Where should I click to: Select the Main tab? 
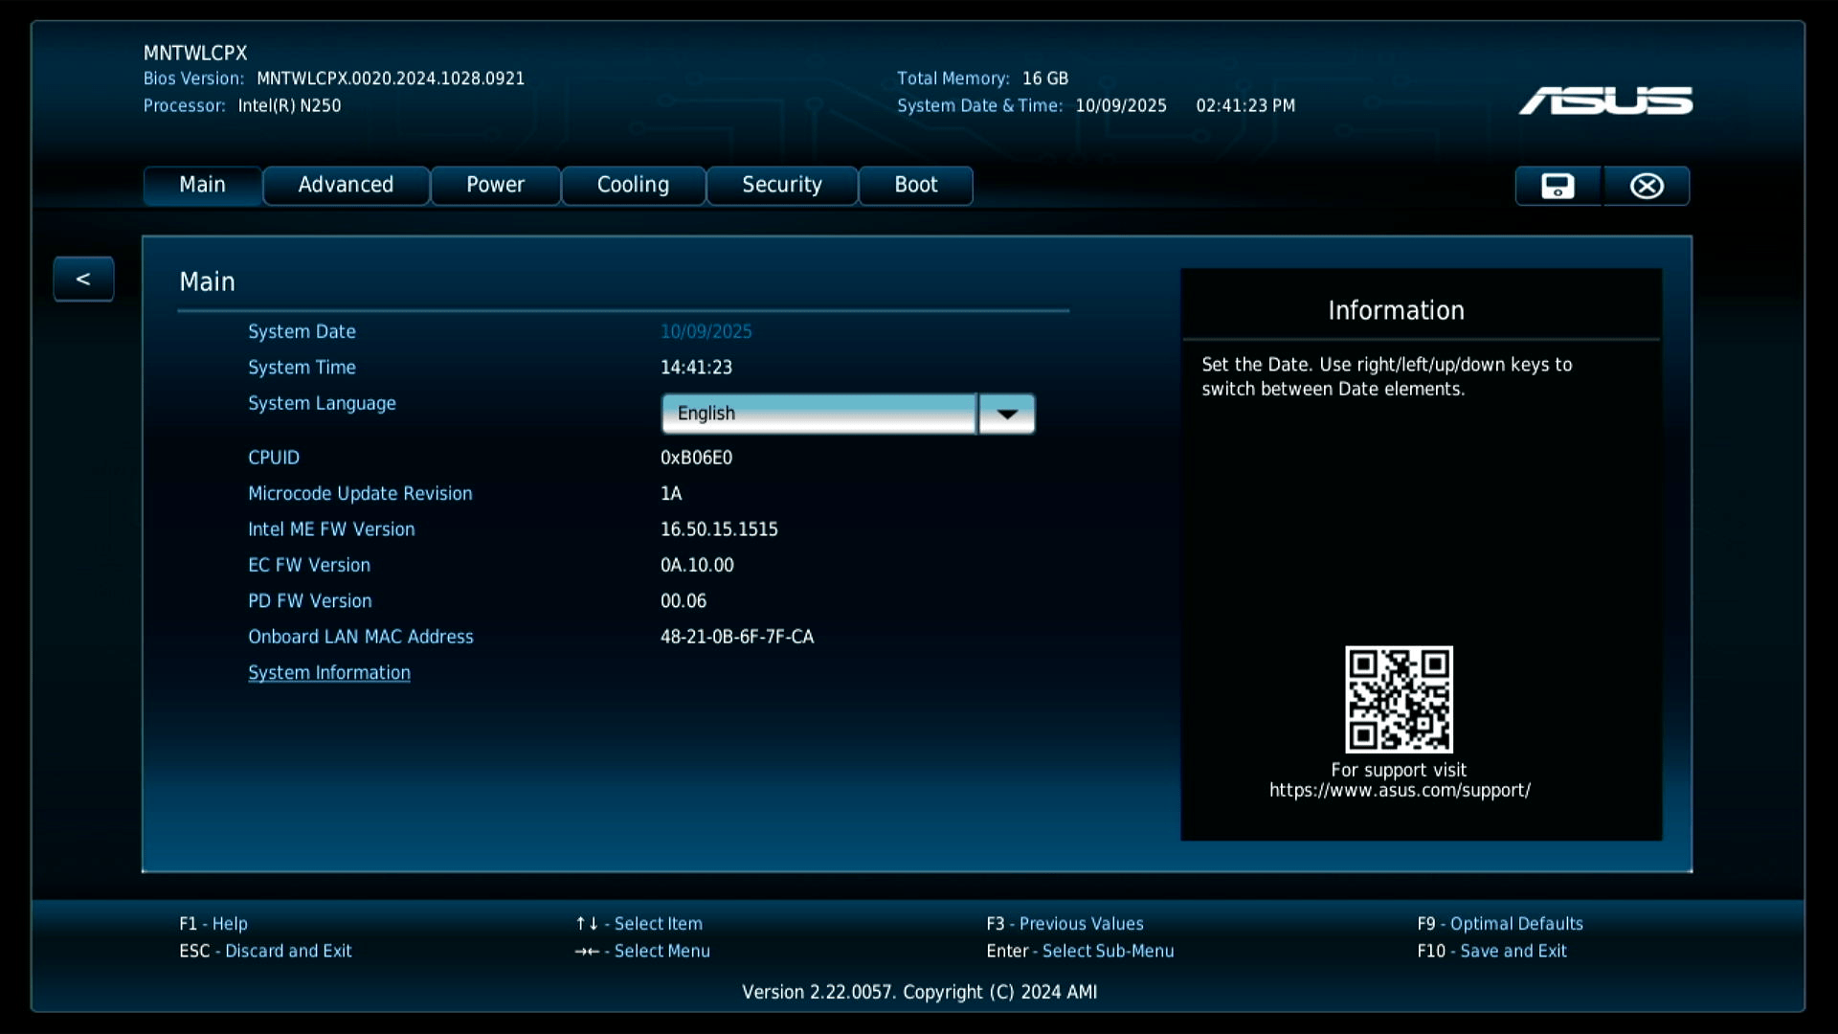click(x=202, y=185)
